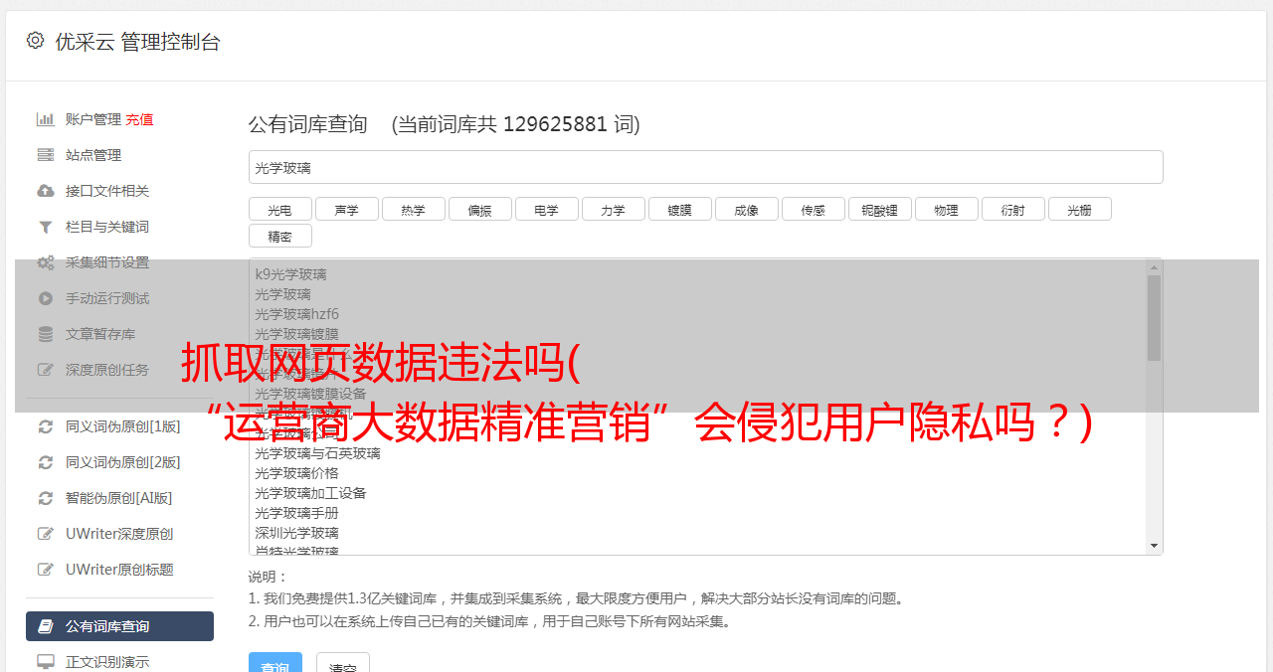Click the results list scrollbar thumb
Image resolution: width=1273 pixels, height=672 pixels.
tap(1154, 318)
